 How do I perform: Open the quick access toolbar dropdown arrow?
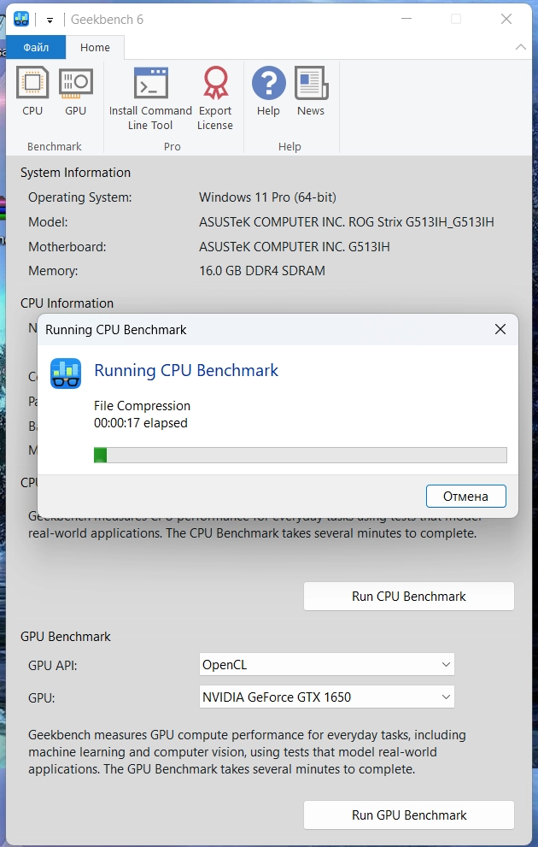coord(50,20)
